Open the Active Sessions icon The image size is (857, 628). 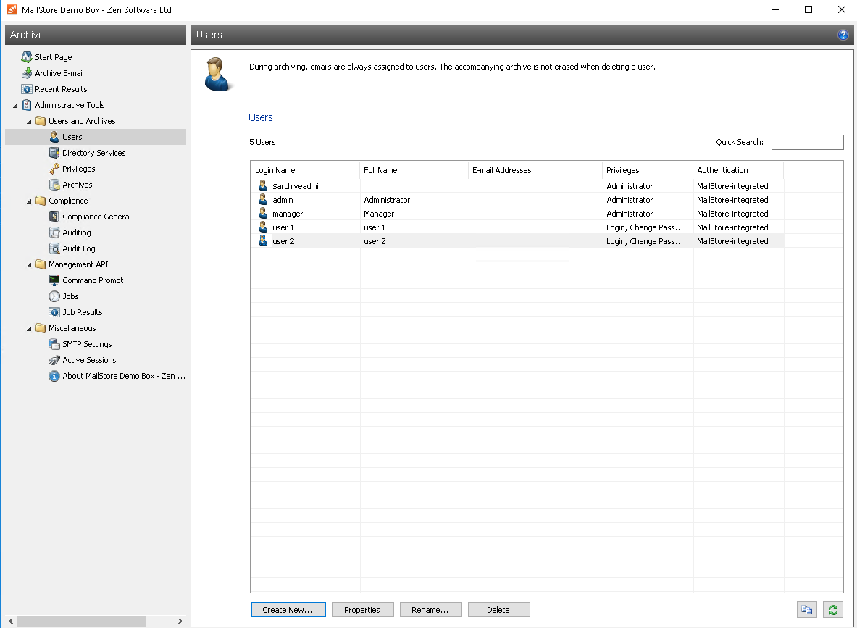pos(54,360)
